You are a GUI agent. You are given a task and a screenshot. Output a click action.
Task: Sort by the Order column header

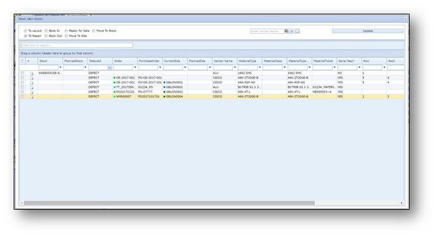click(125, 61)
